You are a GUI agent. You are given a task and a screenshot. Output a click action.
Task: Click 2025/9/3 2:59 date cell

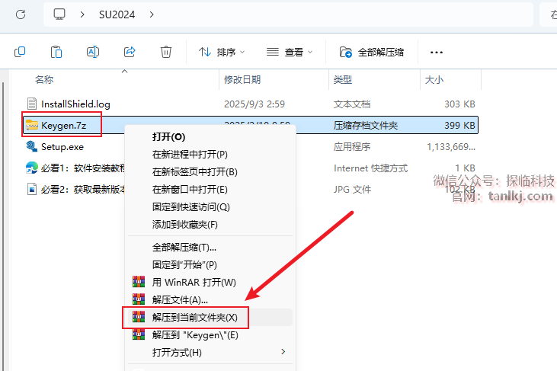(254, 104)
